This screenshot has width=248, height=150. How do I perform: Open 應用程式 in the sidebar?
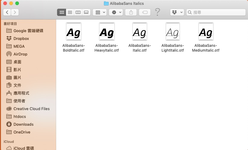point(28,93)
